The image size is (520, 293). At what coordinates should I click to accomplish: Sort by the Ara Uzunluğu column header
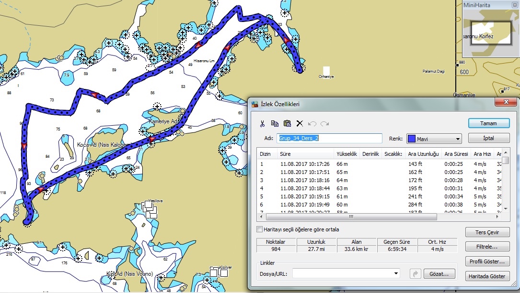point(423,154)
